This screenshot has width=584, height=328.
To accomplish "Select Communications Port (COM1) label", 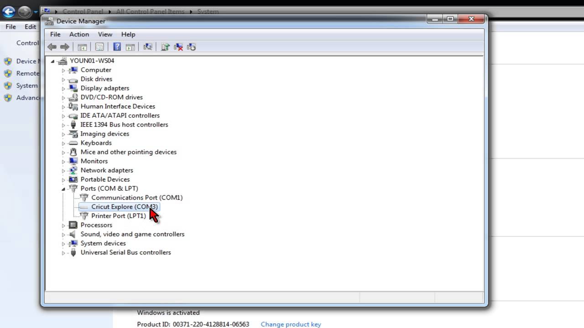I will tap(137, 198).
